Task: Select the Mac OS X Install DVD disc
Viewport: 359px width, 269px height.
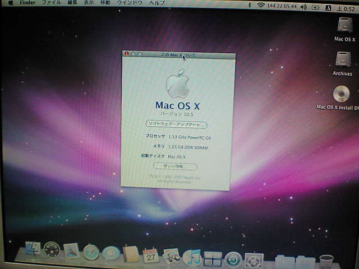Action: 341,94
